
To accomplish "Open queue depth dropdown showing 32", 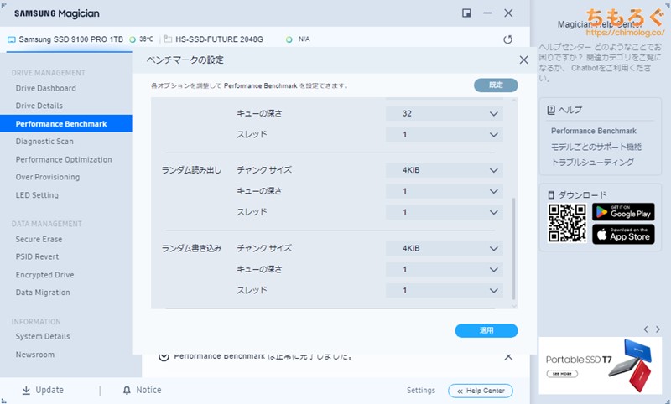I will pos(445,114).
